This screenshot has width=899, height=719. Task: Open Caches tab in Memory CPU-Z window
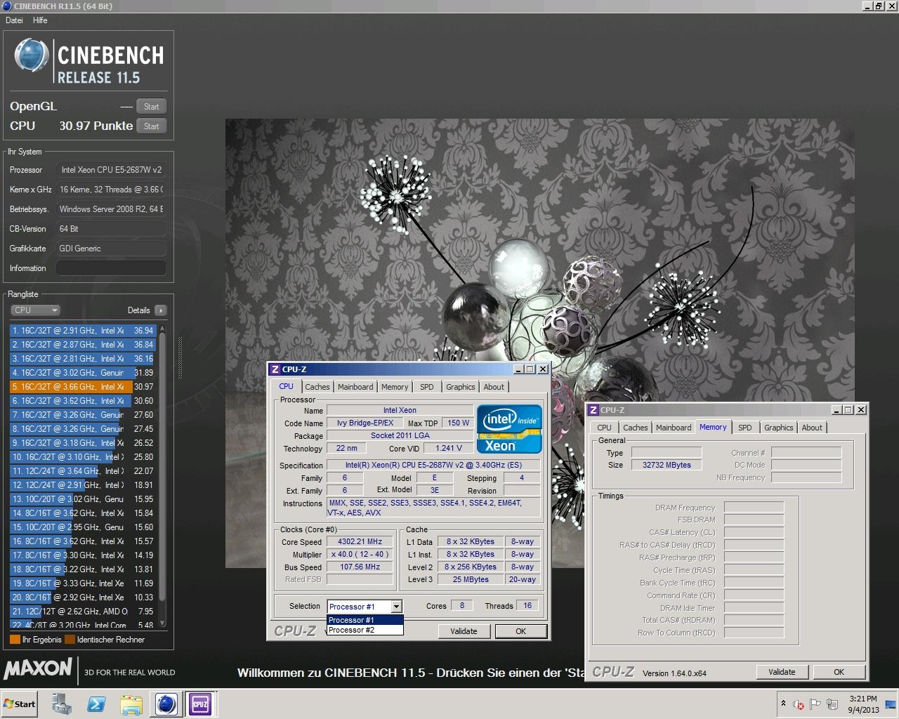pyautogui.click(x=636, y=428)
